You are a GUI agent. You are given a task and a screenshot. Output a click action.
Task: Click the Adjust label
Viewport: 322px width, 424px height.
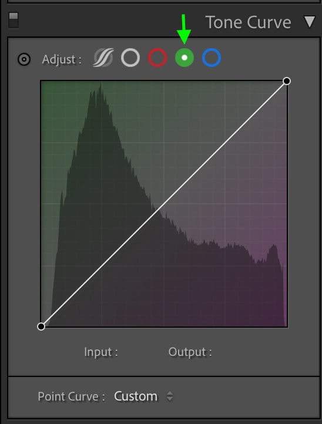click(x=62, y=59)
